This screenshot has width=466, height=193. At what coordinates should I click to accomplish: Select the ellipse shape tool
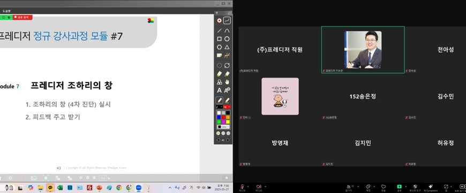click(x=227, y=39)
